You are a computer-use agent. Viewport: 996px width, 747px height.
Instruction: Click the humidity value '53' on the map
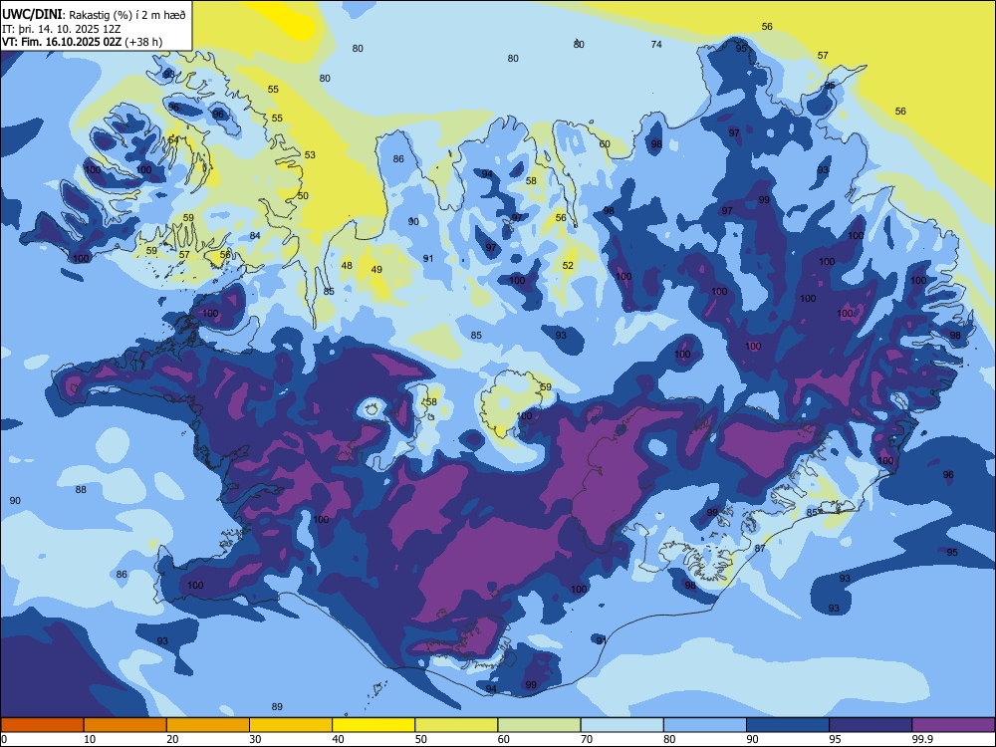(x=310, y=155)
